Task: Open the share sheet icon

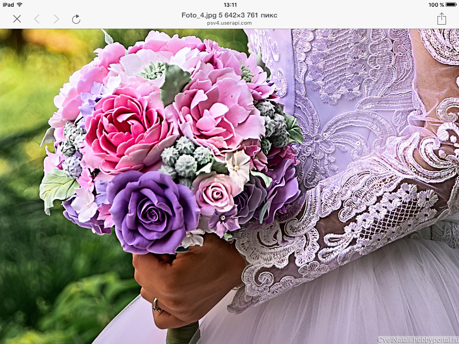Action: tap(442, 18)
